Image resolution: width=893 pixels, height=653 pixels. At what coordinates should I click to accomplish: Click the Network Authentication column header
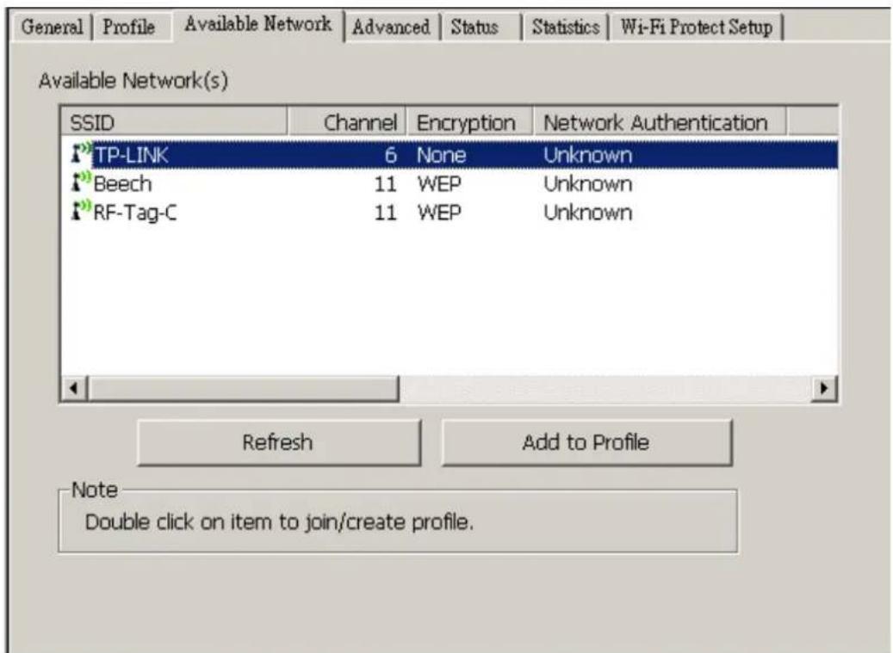660,122
